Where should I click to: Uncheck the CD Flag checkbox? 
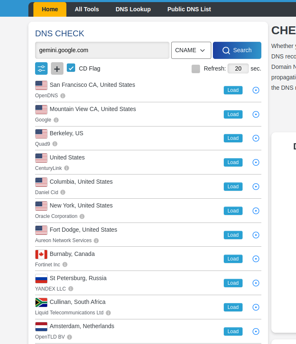71,68
